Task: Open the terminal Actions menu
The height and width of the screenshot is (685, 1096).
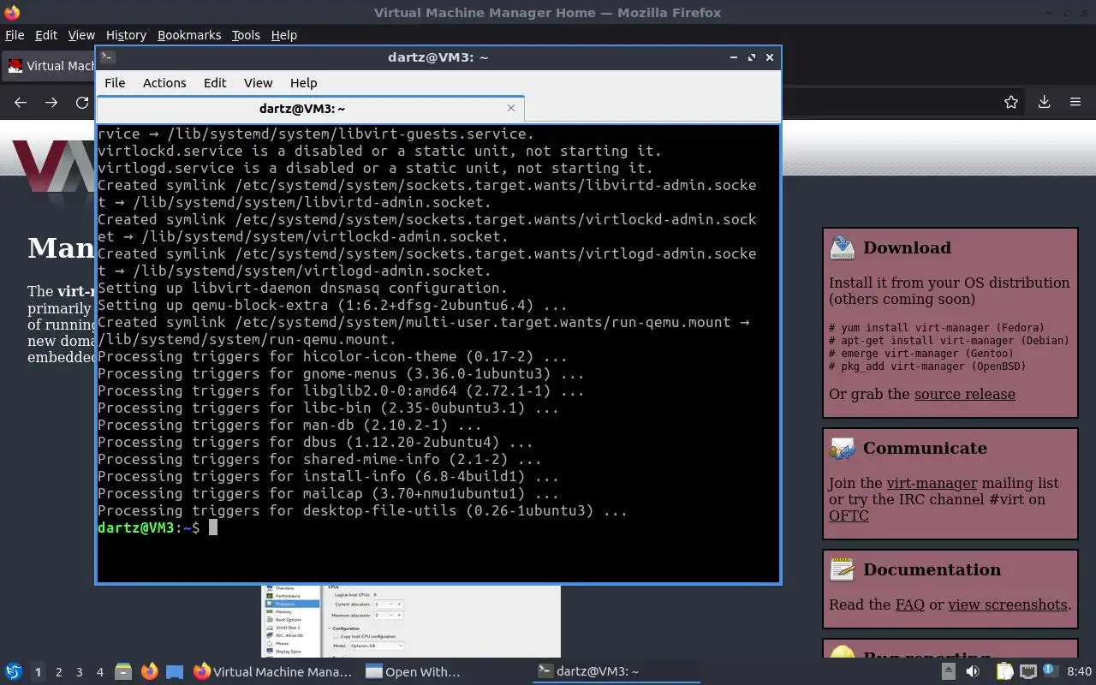Action: pos(164,83)
